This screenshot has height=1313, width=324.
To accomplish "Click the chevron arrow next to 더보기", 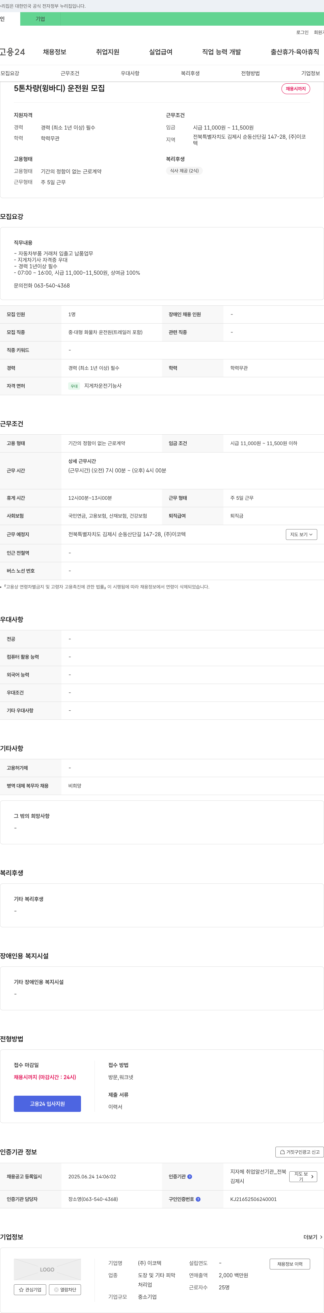I will 321,1237.
